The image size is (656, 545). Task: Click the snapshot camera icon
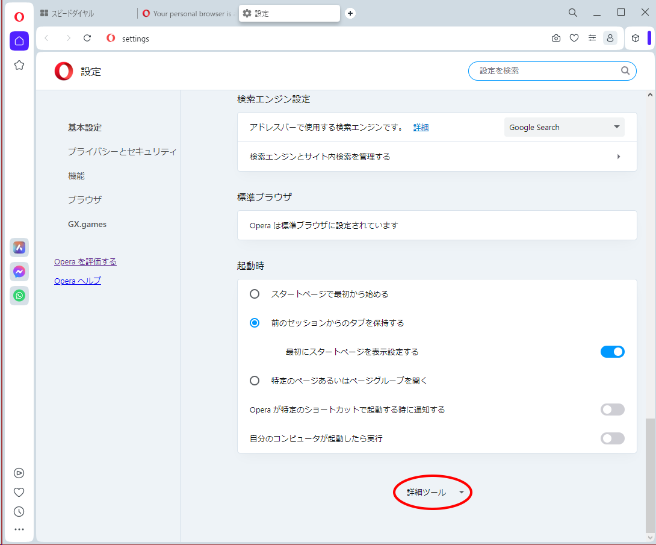pyautogui.click(x=556, y=39)
